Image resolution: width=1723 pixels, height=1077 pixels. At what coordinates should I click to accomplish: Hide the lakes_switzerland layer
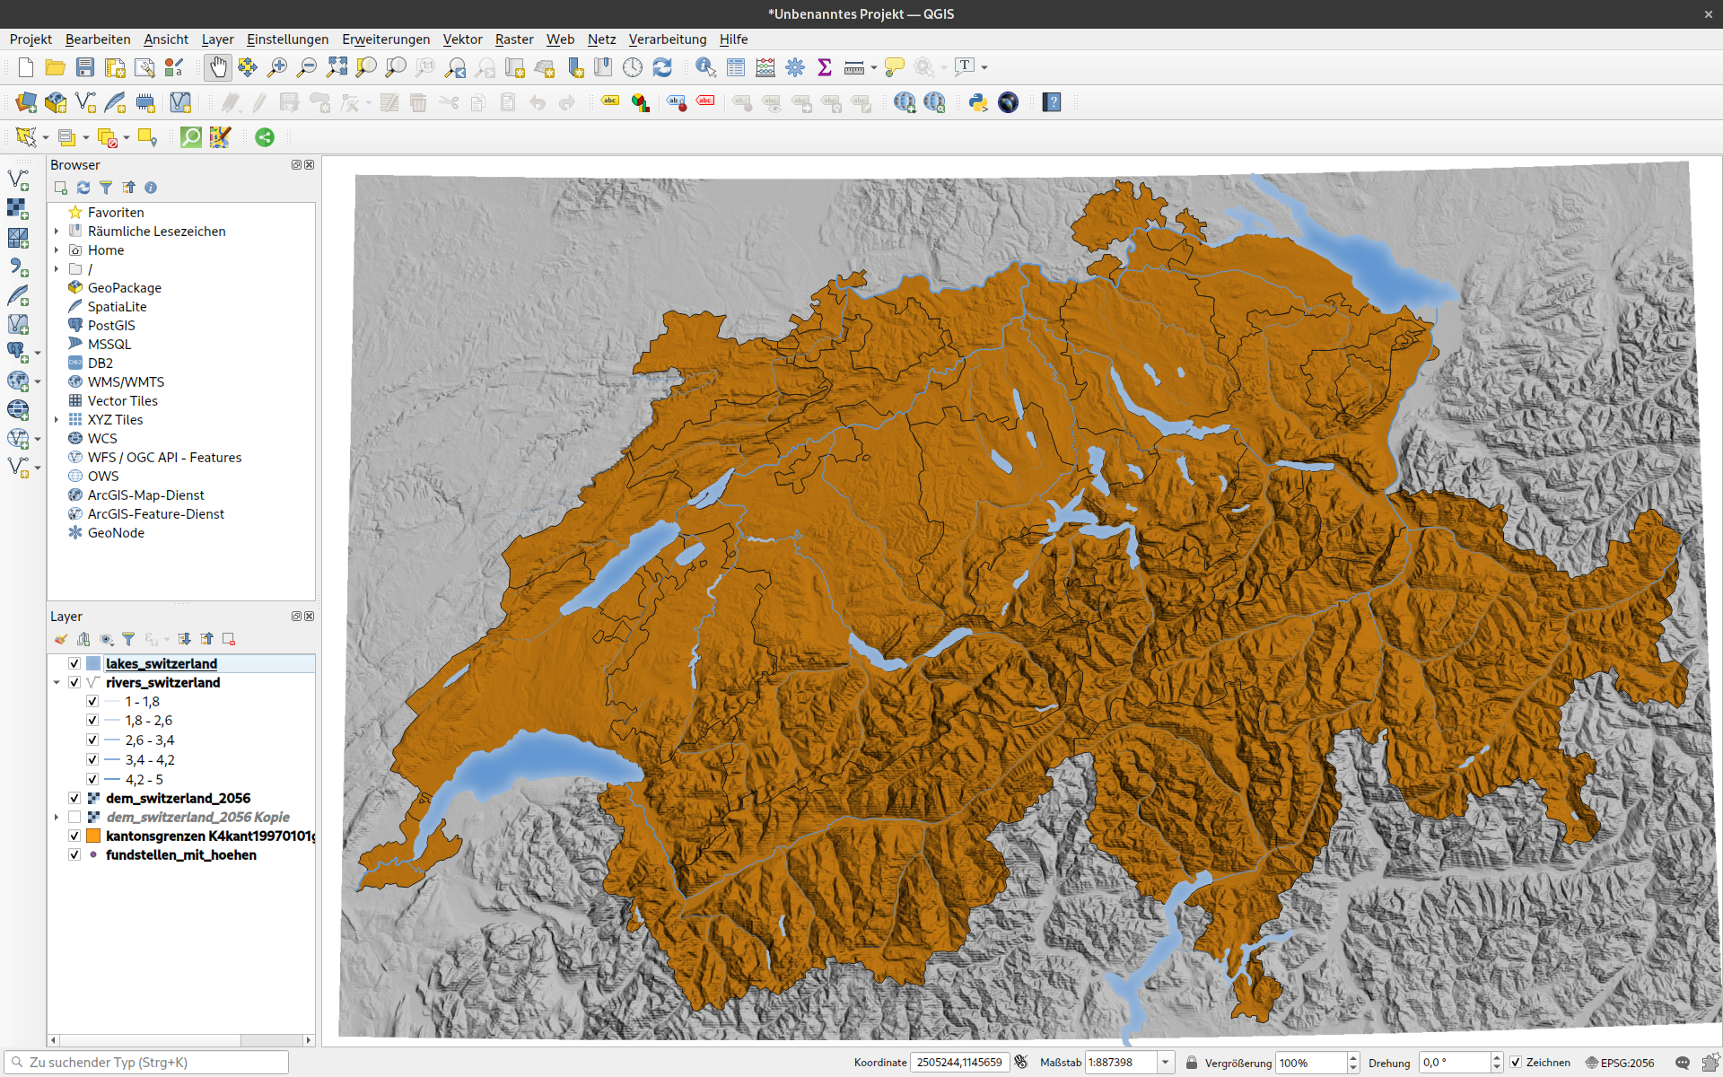(x=74, y=663)
